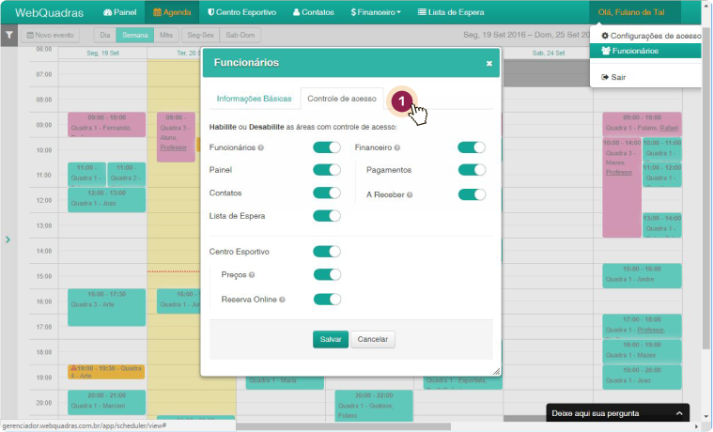Viewport: 713px width, 432px height.
Task: Open the Financeiro dropdown menu
Action: (x=375, y=13)
